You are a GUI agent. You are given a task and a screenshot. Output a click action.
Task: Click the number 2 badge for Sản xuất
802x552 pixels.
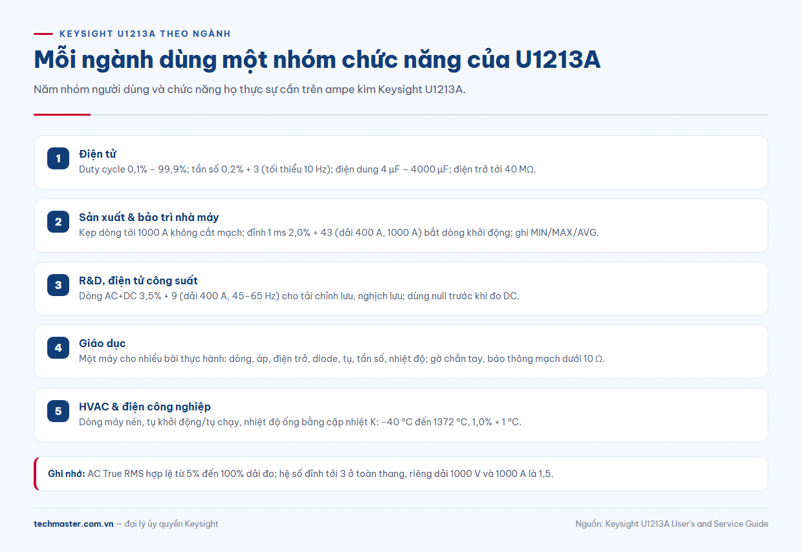[58, 222]
